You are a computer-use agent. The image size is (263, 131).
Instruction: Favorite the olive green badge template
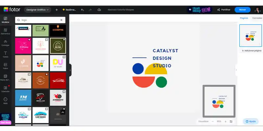(64, 40)
